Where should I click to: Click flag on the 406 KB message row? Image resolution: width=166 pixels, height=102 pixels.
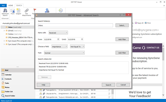[x=110, y=97]
